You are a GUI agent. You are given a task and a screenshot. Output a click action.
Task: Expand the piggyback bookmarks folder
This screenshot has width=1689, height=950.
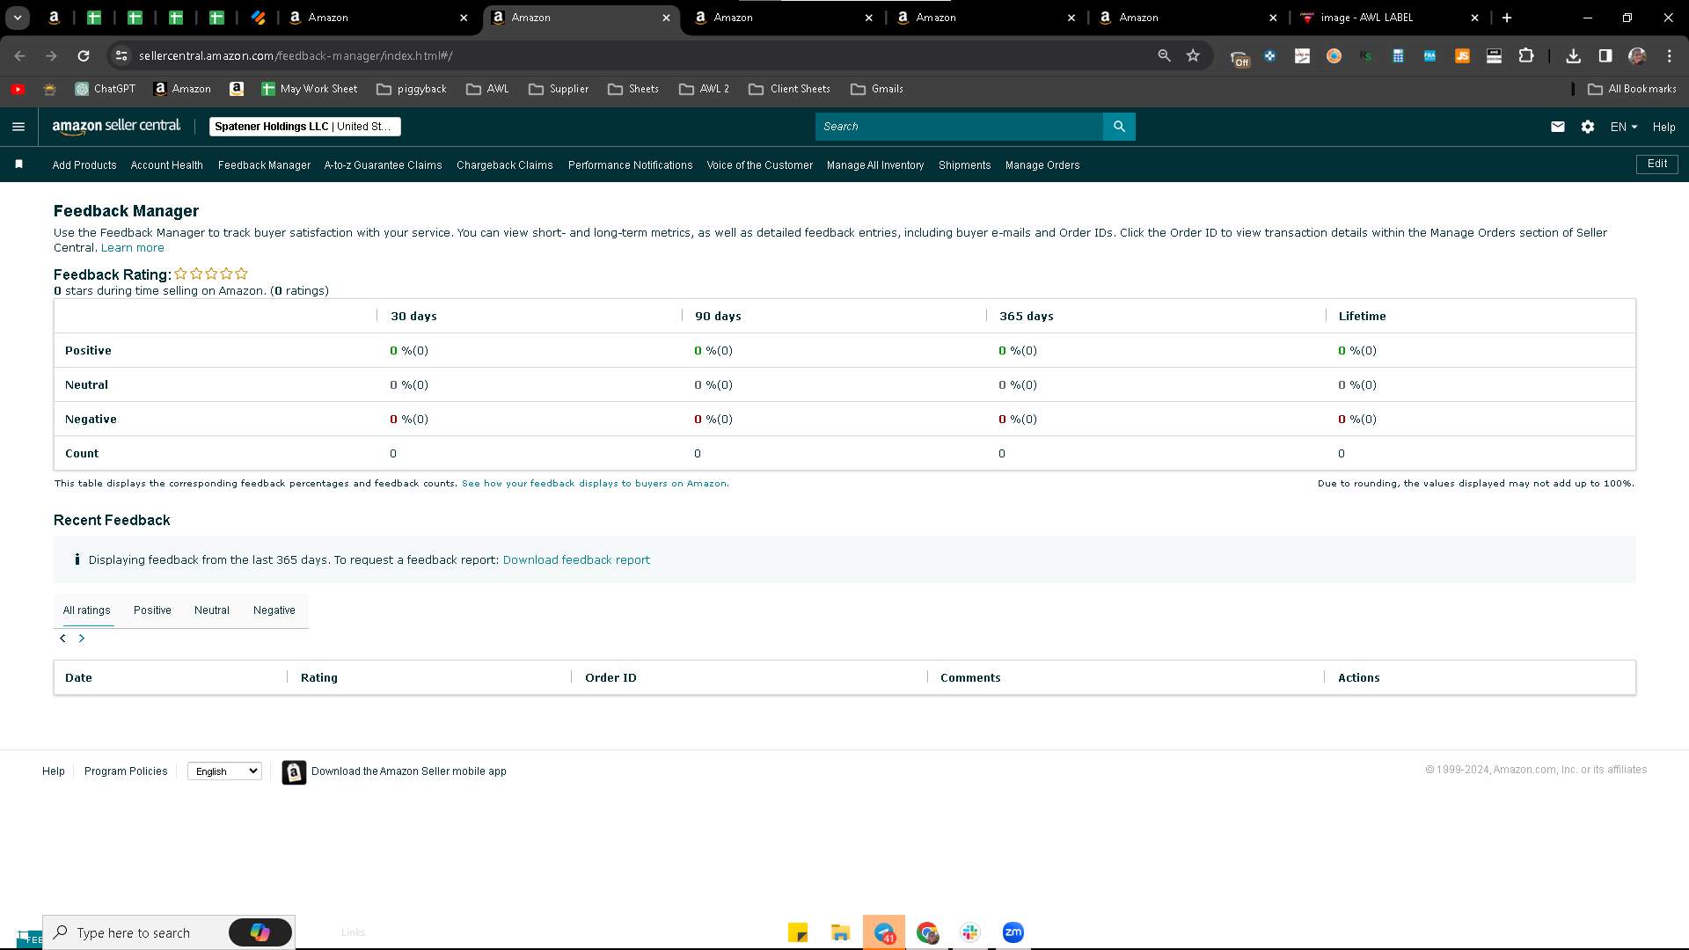(x=412, y=89)
